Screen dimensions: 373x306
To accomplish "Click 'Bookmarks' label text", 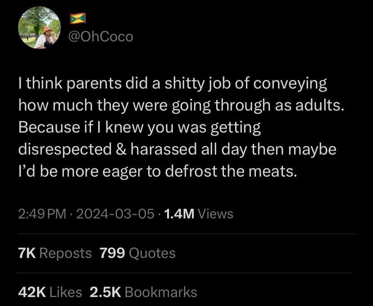I will pos(160,292).
